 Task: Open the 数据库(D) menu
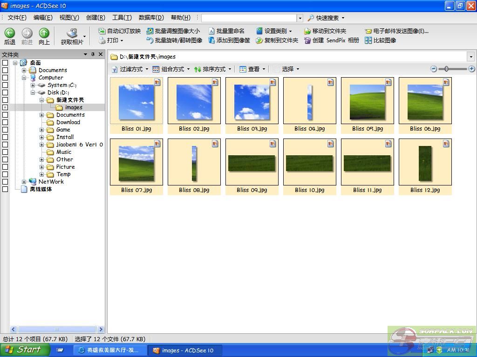pyautogui.click(x=151, y=18)
